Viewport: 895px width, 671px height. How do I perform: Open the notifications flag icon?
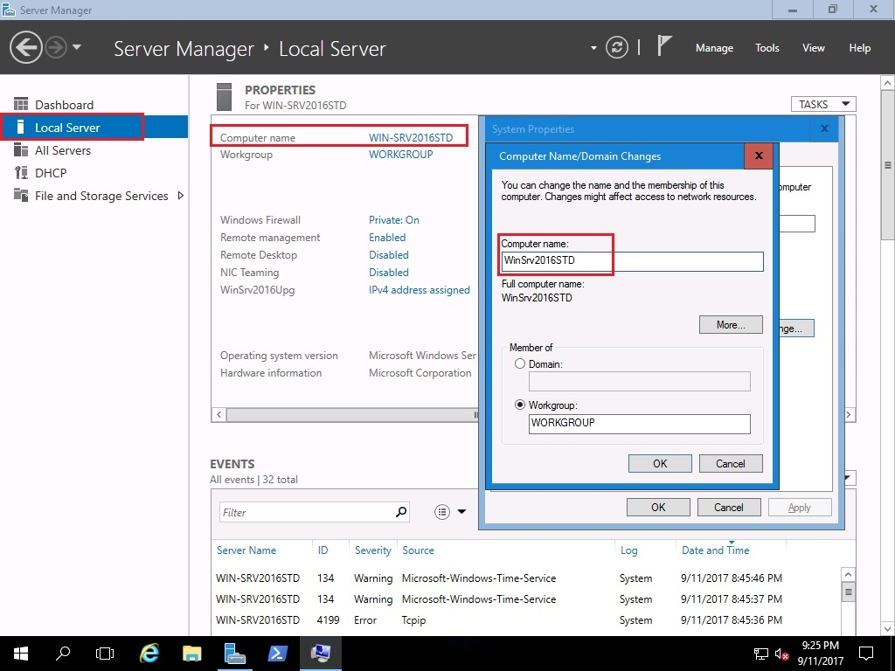coord(664,47)
